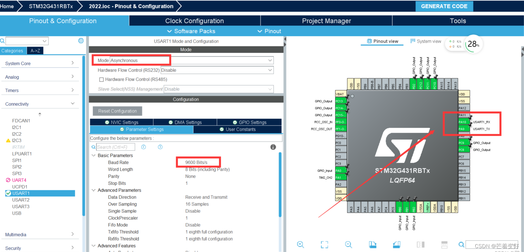
Task: Expand the Pinout menu
Action: pyautogui.click(x=269, y=31)
